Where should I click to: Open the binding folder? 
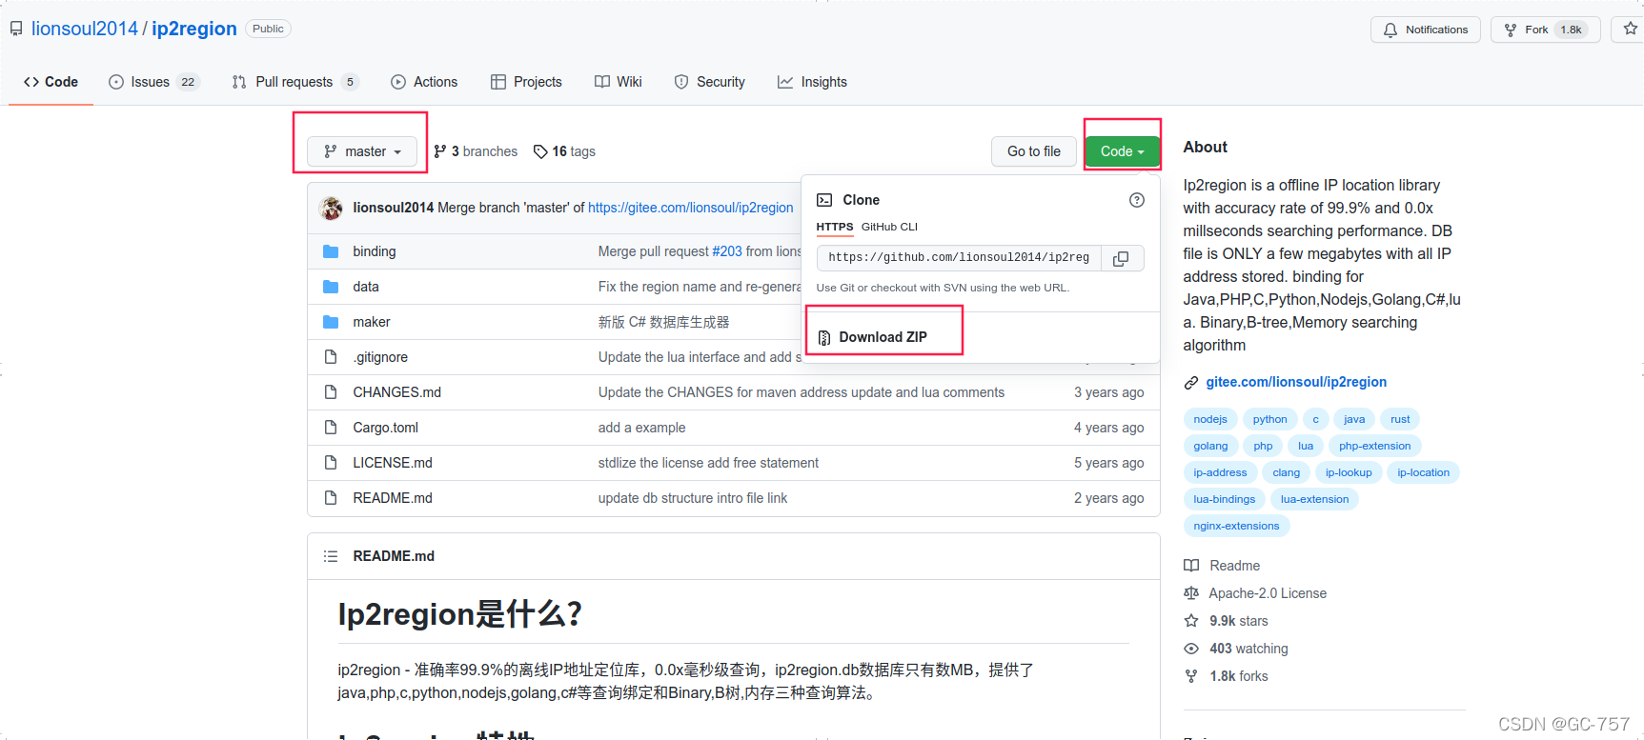tap(375, 251)
